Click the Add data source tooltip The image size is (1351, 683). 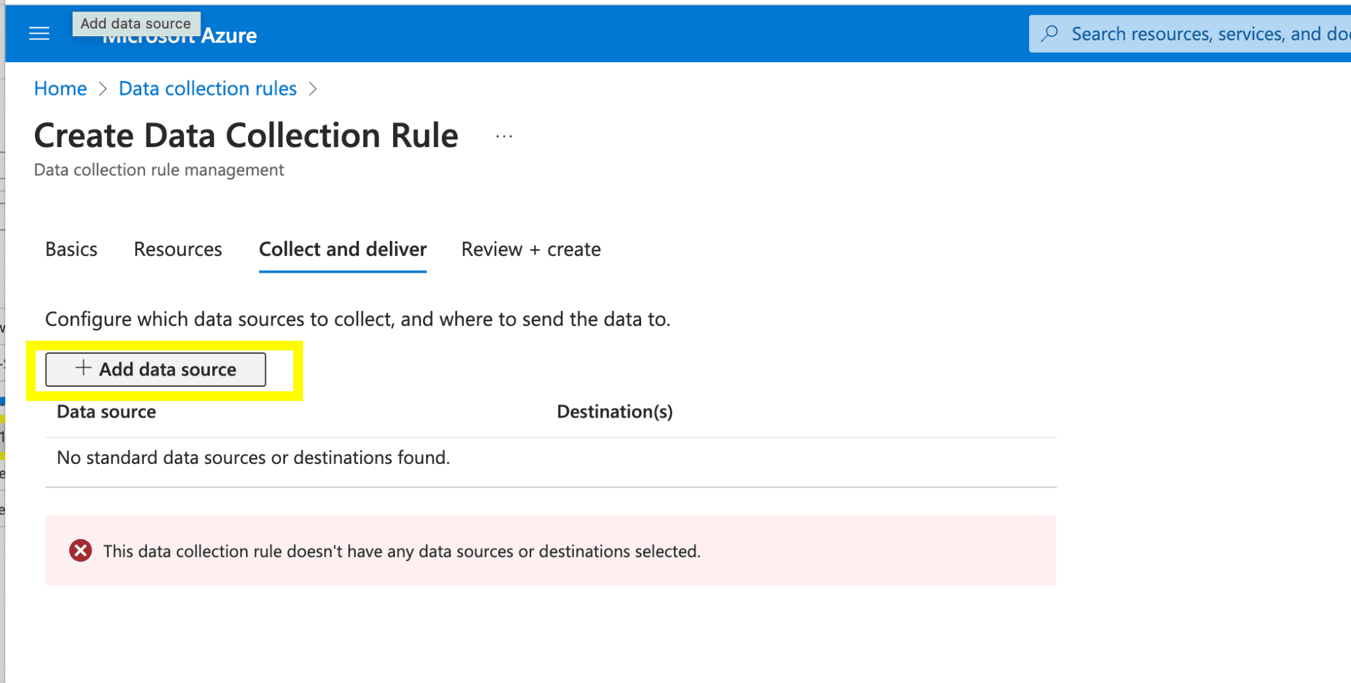136,24
